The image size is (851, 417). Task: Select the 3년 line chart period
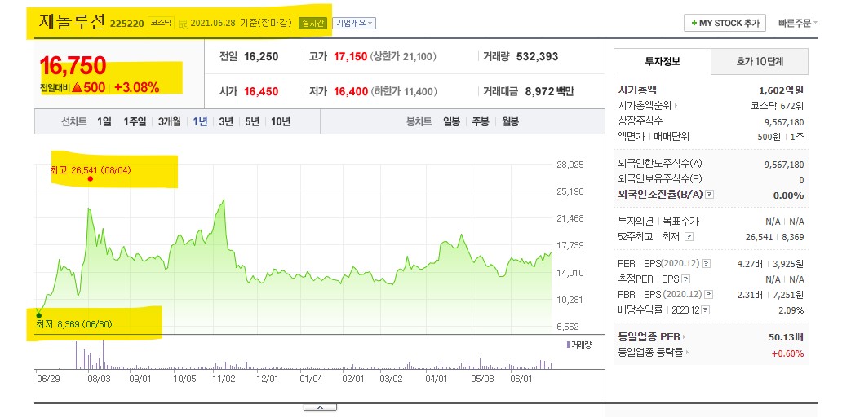tap(226, 121)
